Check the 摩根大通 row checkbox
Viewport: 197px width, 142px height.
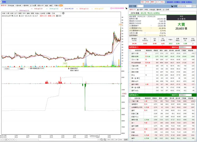click(x=130, y=120)
